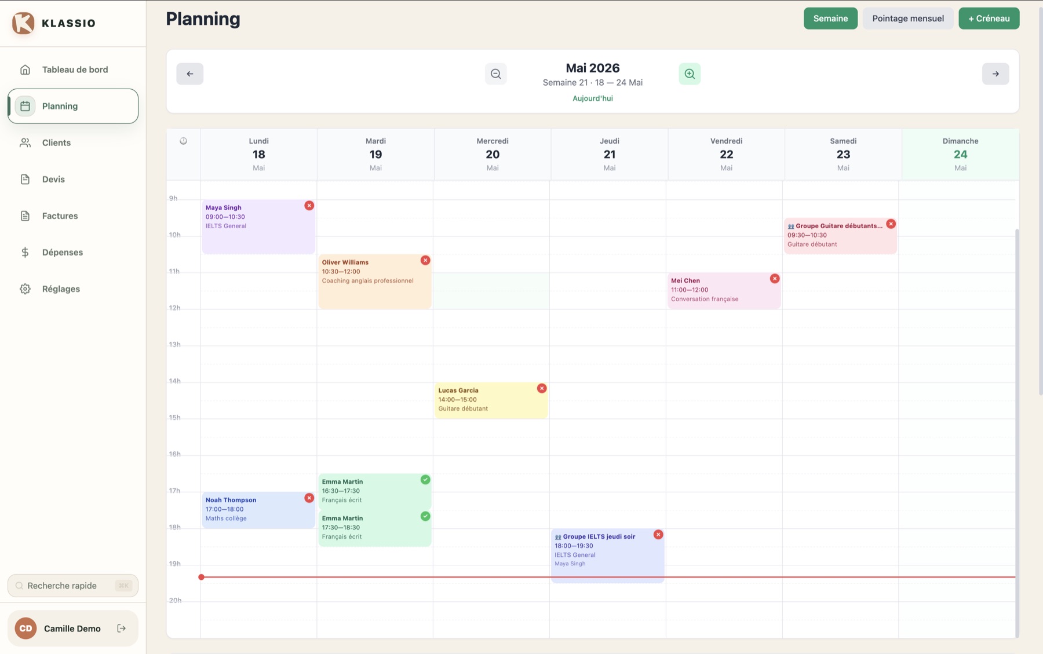Click green check on Emma Martin 17:30 slot
1043x654 pixels.
[x=425, y=516]
